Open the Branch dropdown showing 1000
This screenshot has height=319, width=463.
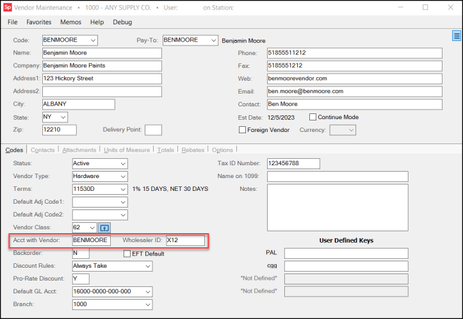(x=148, y=304)
